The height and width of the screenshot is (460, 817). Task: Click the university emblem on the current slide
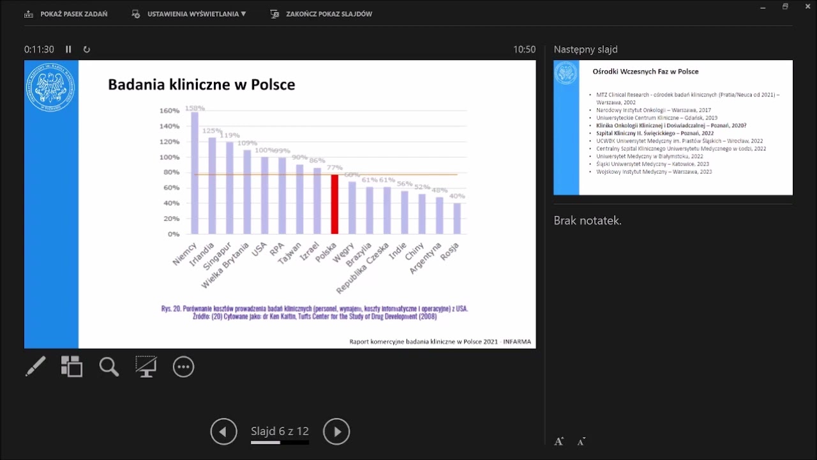(x=50, y=87)
